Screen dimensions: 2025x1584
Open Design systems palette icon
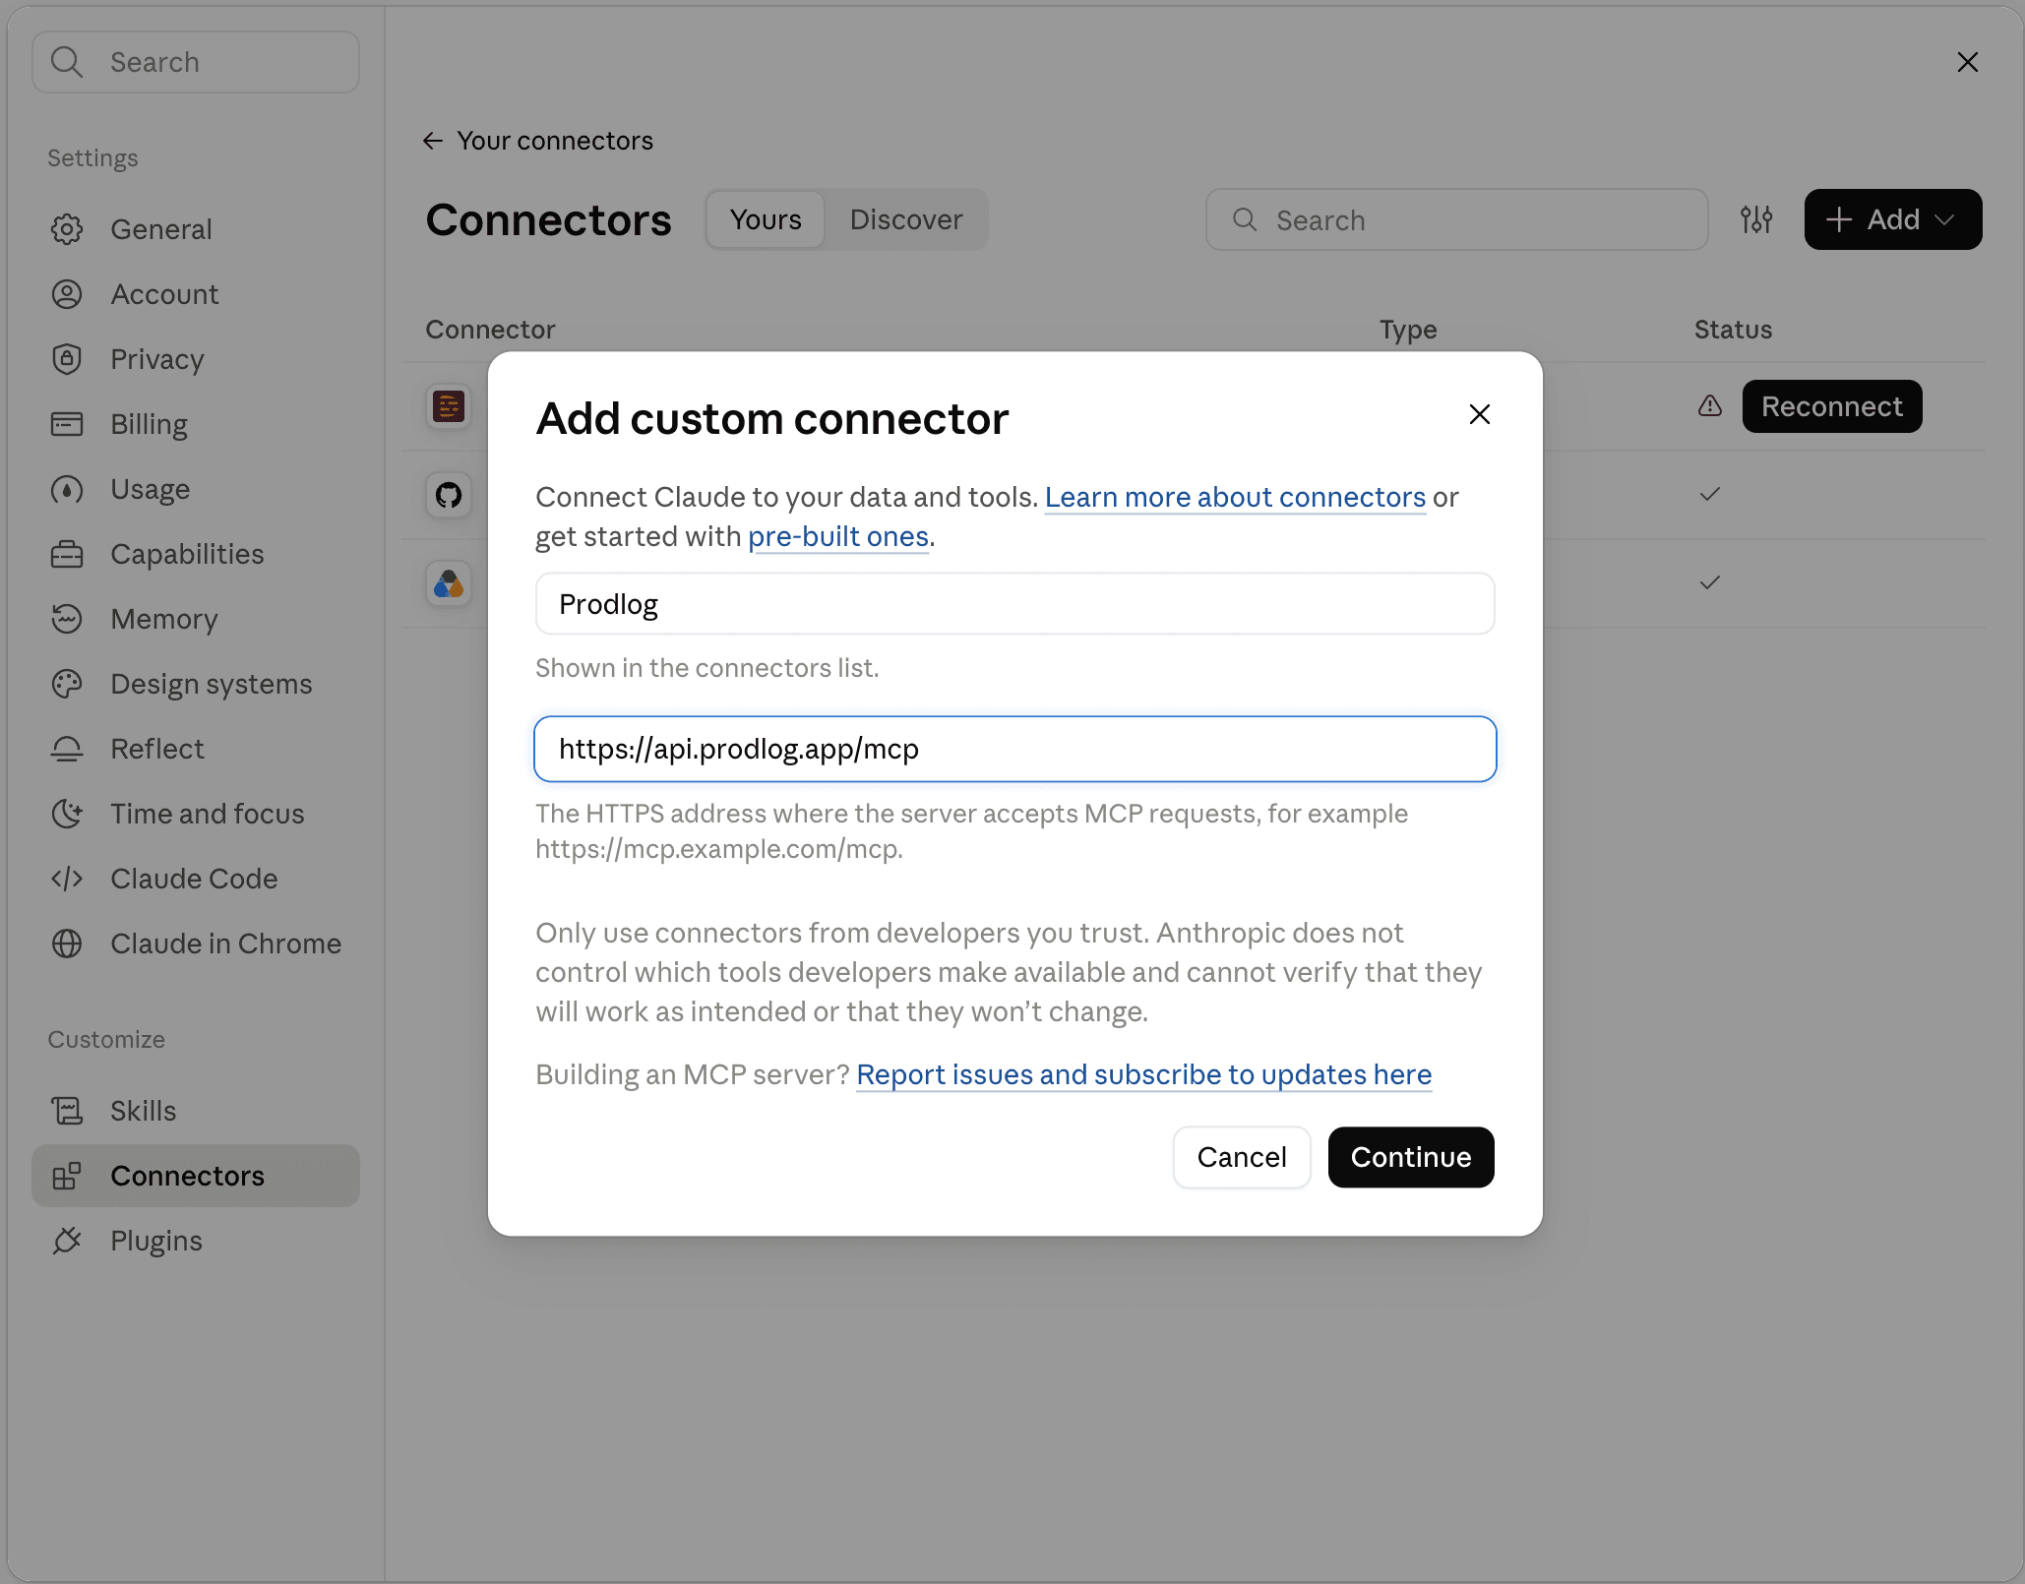tap(67, 684)
